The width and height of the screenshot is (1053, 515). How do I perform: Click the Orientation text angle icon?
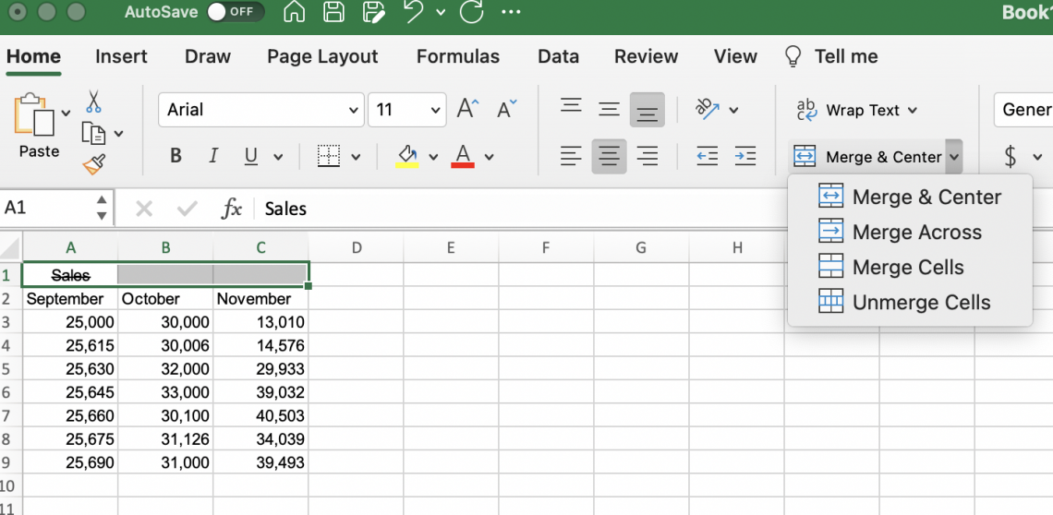pos(708,109)
